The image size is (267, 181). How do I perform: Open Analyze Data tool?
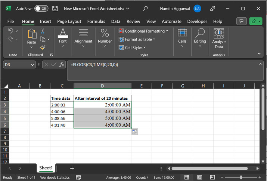pos(219,39)
